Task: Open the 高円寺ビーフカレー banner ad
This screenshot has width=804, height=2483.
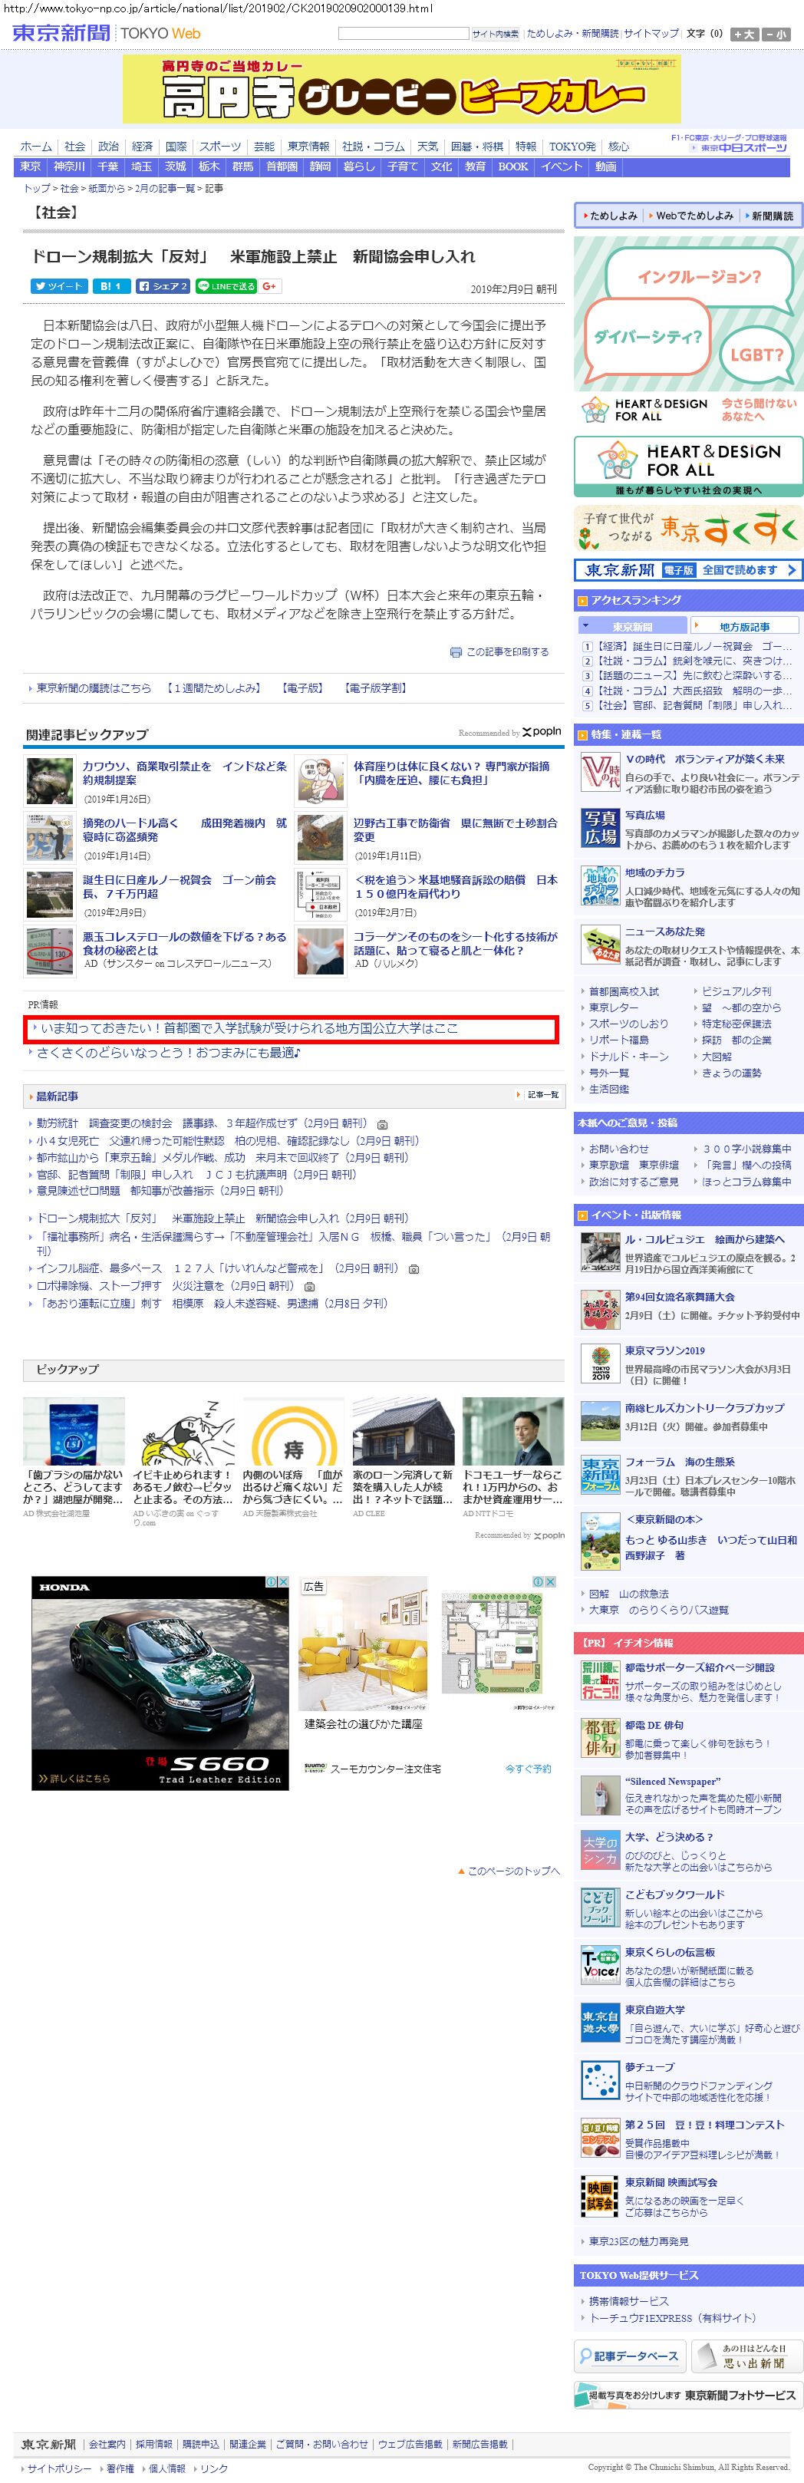Action: click(401, 90)
